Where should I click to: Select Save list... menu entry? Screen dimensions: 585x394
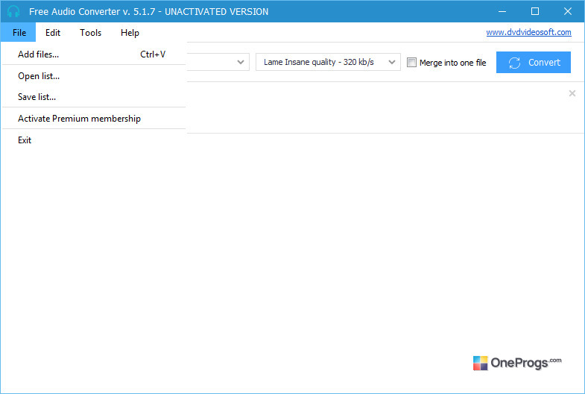94,97
